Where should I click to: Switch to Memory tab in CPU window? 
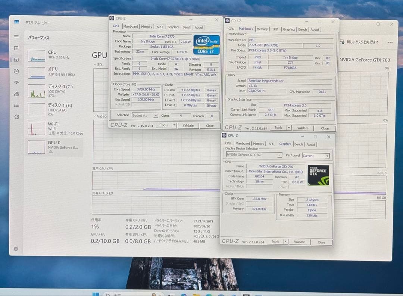(x=147, y=27)
